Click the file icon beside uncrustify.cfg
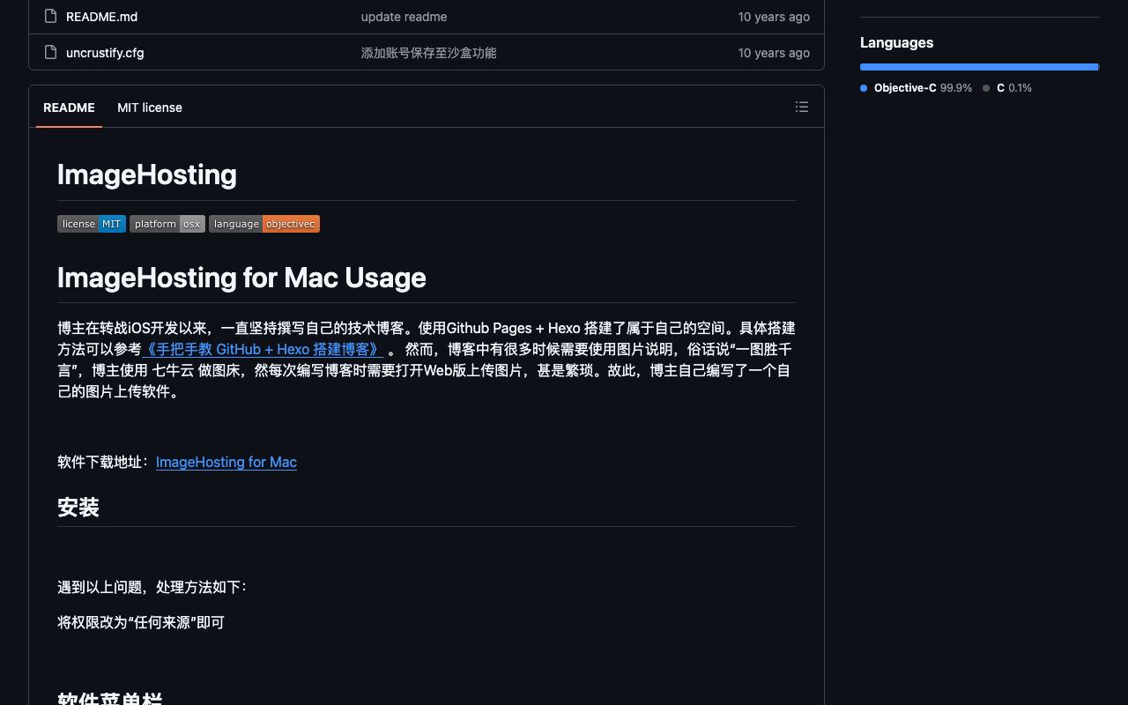 [50, 52]
